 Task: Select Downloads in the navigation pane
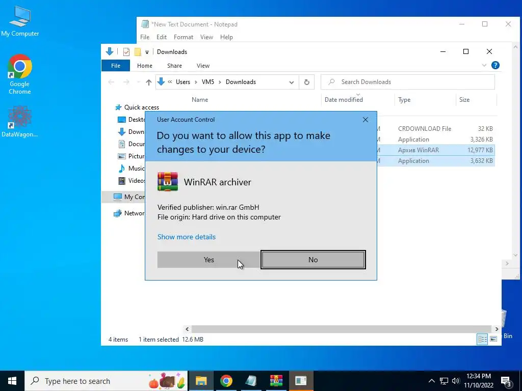pyautogui.click(x=132, y=132)
